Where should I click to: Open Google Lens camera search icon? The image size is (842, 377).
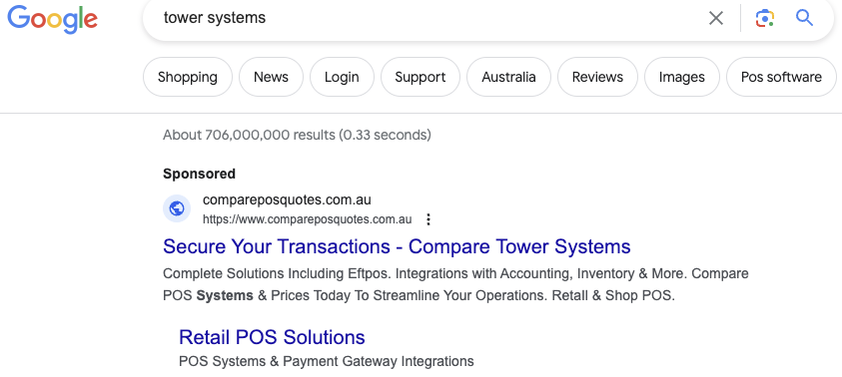pyautogui.click(x=765, y=18)
